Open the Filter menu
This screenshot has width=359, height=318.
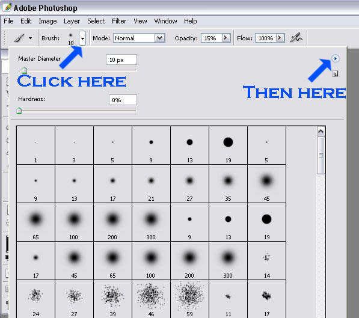[x=119, y=21]
